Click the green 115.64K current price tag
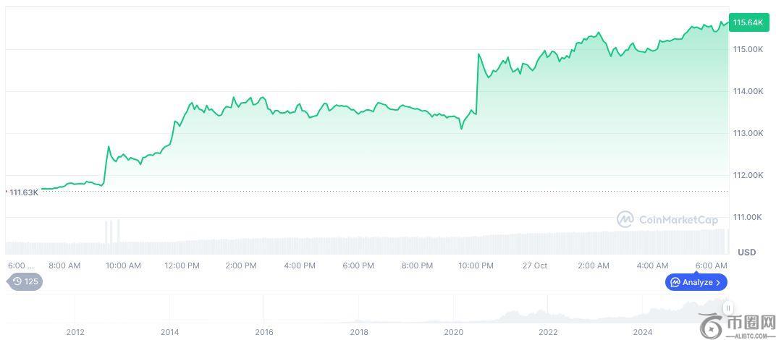This screenshot has height=340, width=776. 748,22
